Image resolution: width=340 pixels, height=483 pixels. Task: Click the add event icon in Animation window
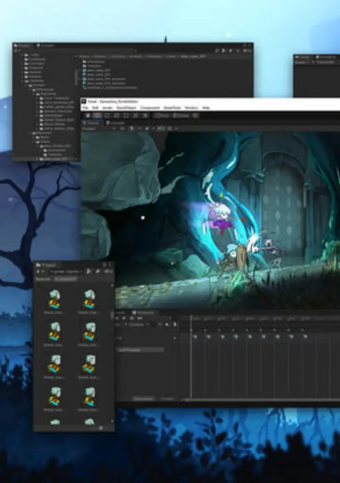pyautogui.click(x=175, y=325)
